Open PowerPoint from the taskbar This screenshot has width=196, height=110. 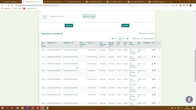coord(32,108)
